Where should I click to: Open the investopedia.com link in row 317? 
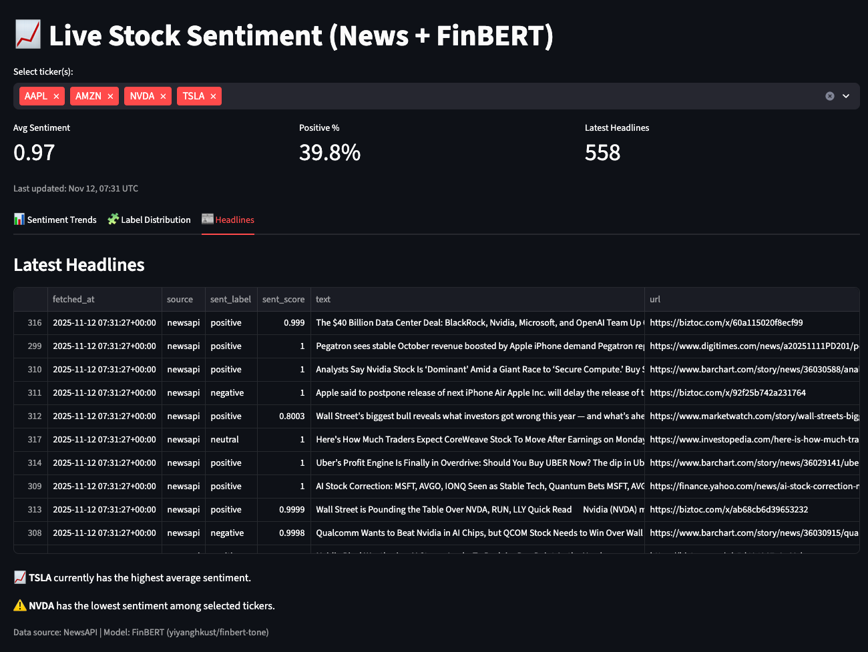753,440
